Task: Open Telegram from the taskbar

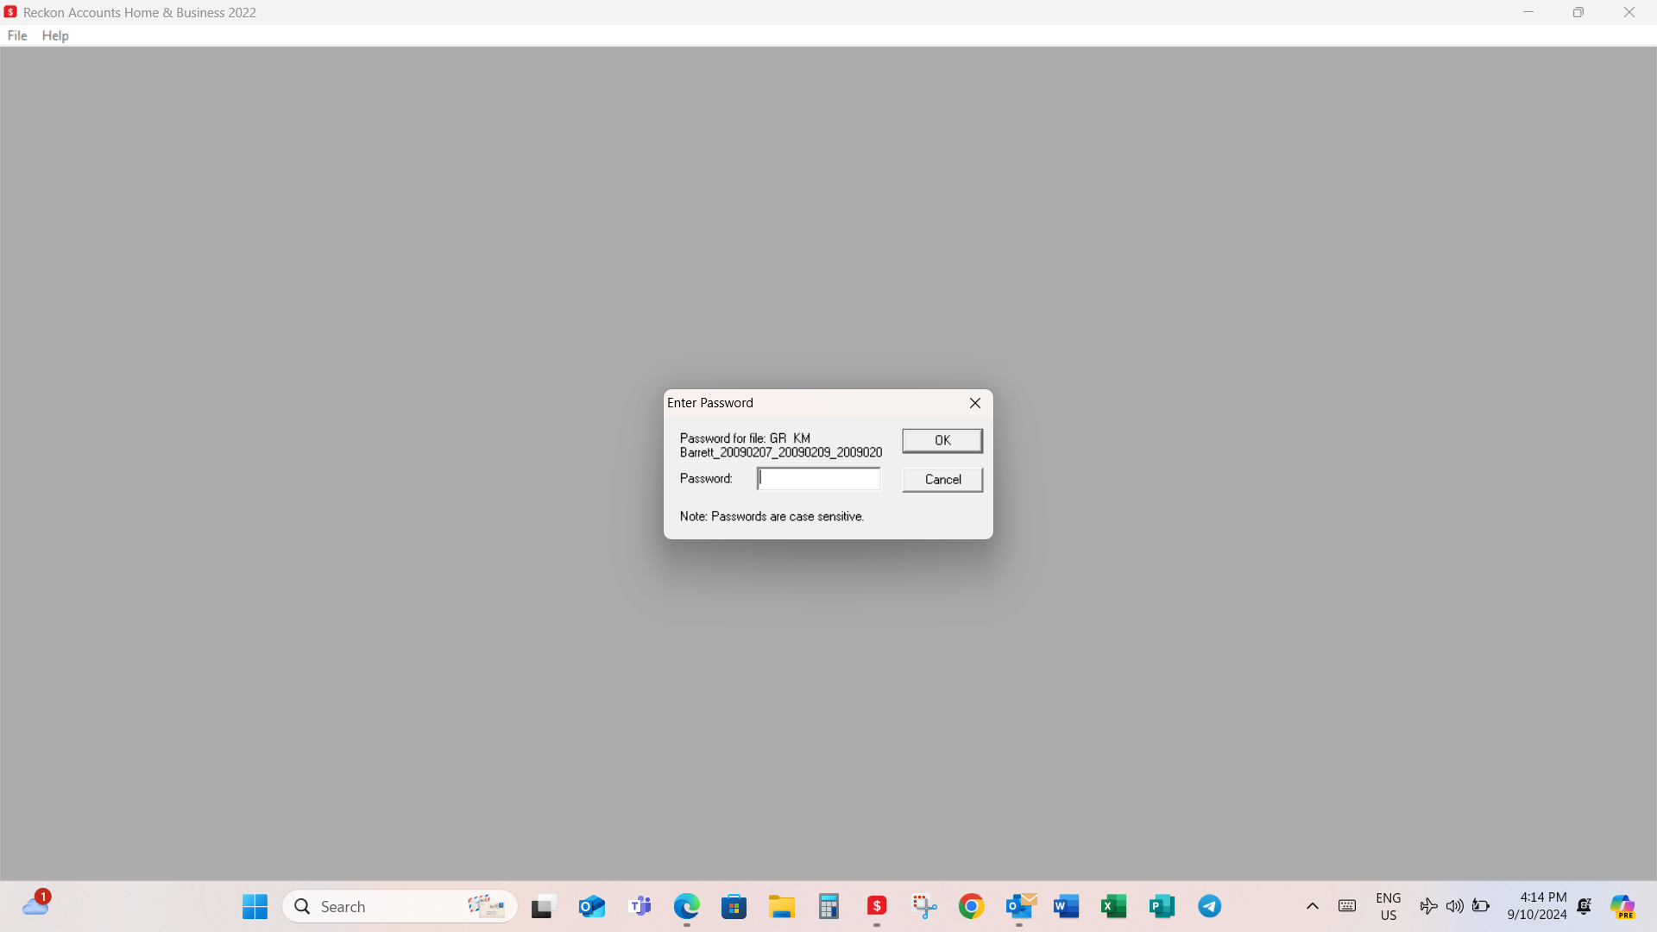Action: 1209,906
